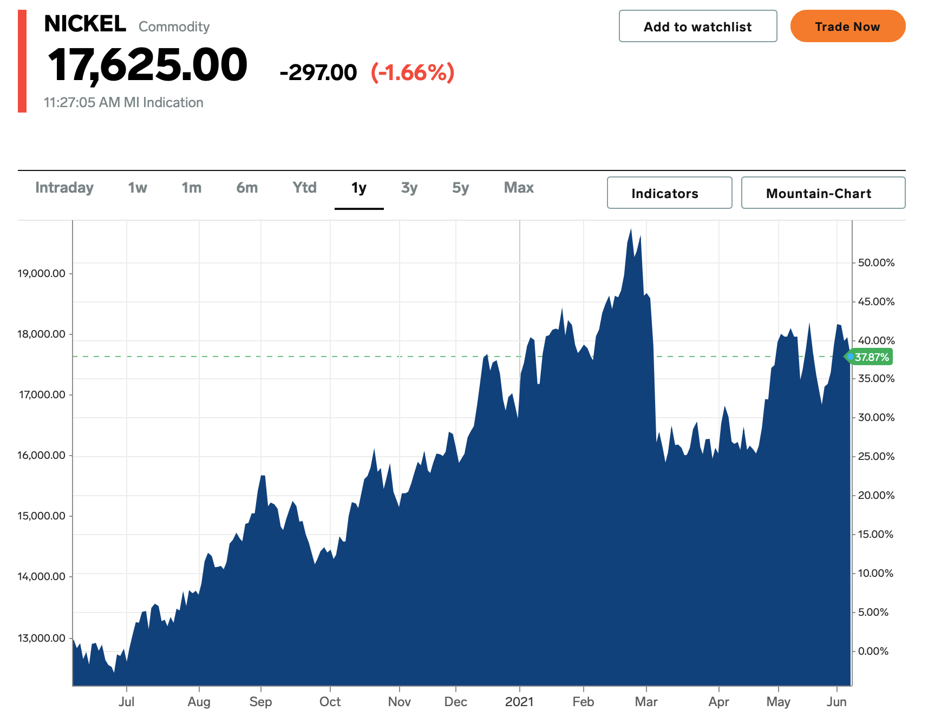Click the 30.00% right axis label
This screenshot has height=724, width=928.
[876, 417]
